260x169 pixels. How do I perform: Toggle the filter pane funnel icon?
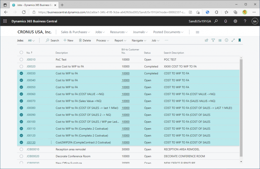(213, 40)
